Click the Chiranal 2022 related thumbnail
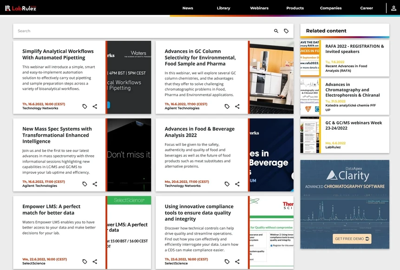Image resolution: width=400 pixels, height=270 pixels. (309, 97)
